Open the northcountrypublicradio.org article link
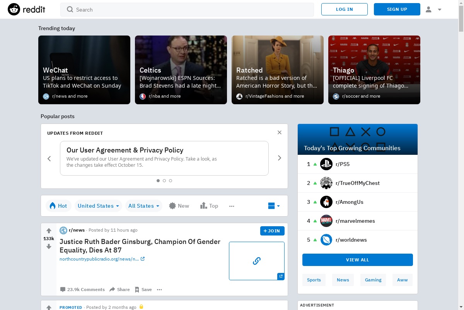Image resolution: width=464 pixels, height=310 pixels. [x=99, y=259]
